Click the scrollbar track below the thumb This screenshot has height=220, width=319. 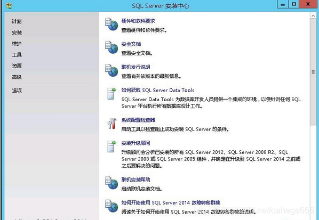tap(313, 173)
